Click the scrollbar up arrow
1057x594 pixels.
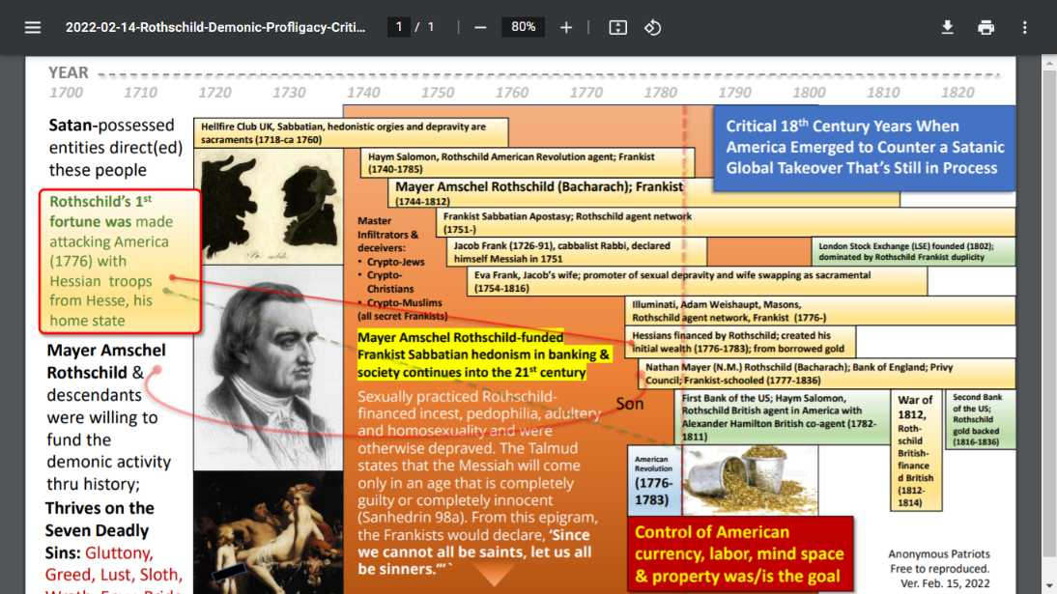click(x=1049, y=64)
